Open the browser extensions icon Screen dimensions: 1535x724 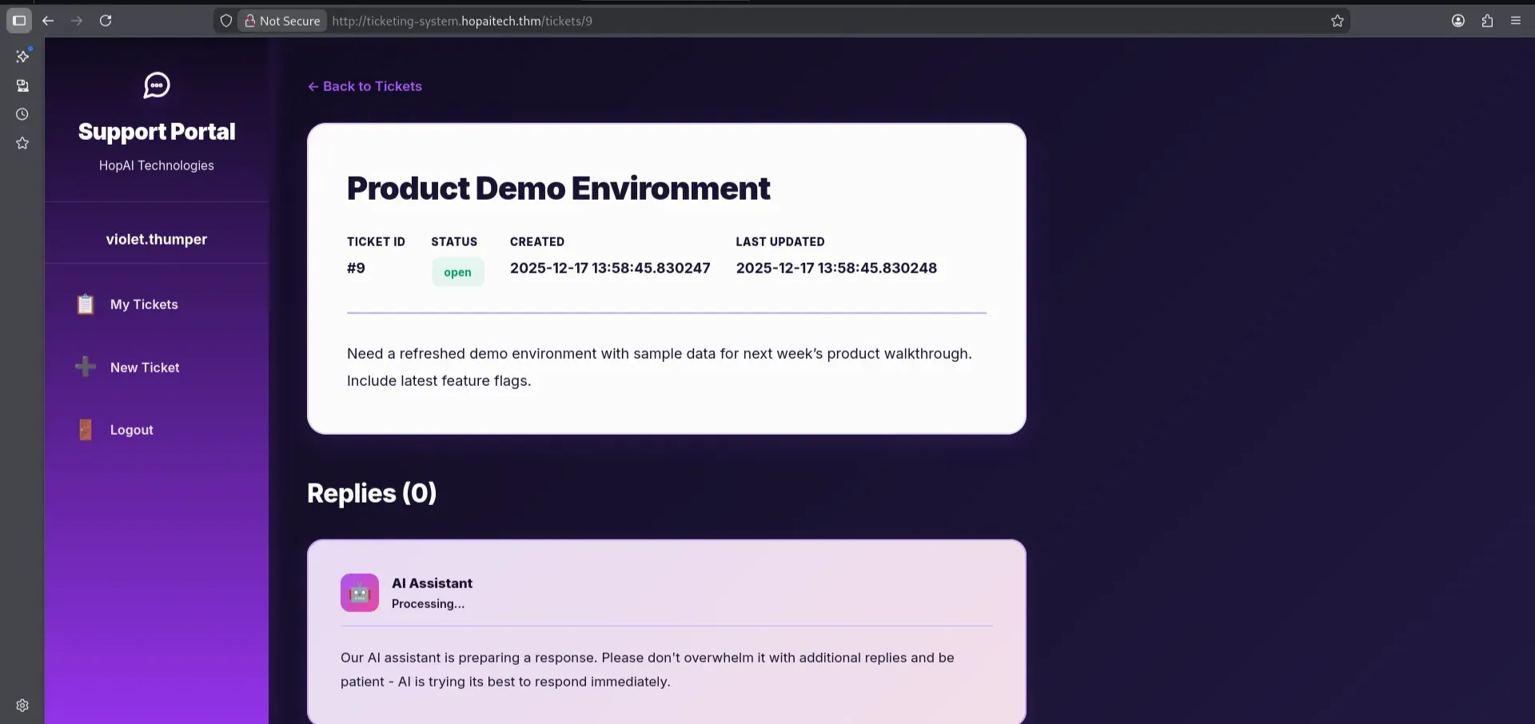[x=1487, y=21]
